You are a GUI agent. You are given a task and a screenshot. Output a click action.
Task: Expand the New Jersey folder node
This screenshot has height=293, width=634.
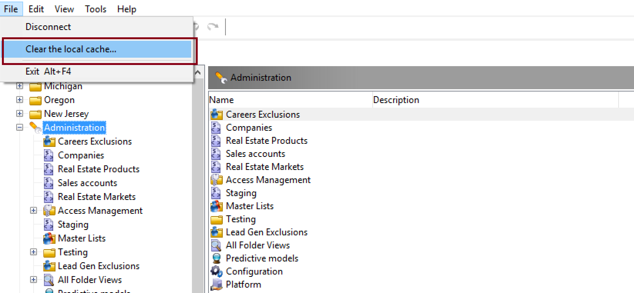[20, 114]
